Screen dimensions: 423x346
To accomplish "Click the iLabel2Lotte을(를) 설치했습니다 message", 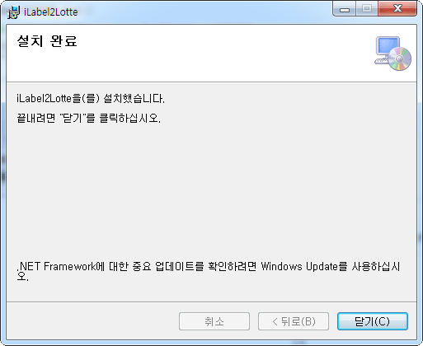I will [91, 98].
